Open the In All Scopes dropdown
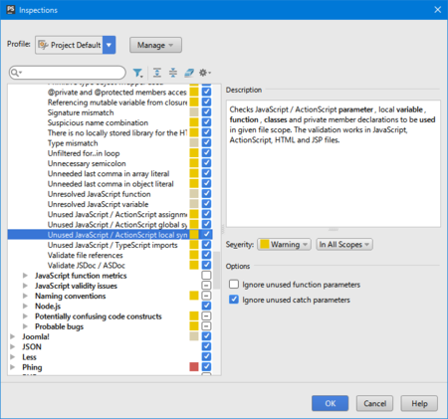 (344, 245)
